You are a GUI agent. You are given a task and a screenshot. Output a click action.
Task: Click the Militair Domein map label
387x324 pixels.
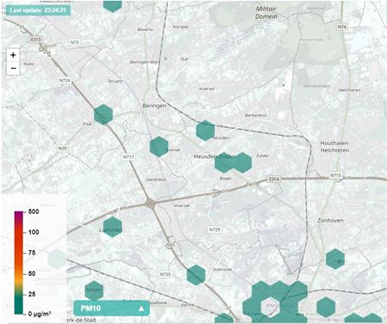[x=267, y=13]
